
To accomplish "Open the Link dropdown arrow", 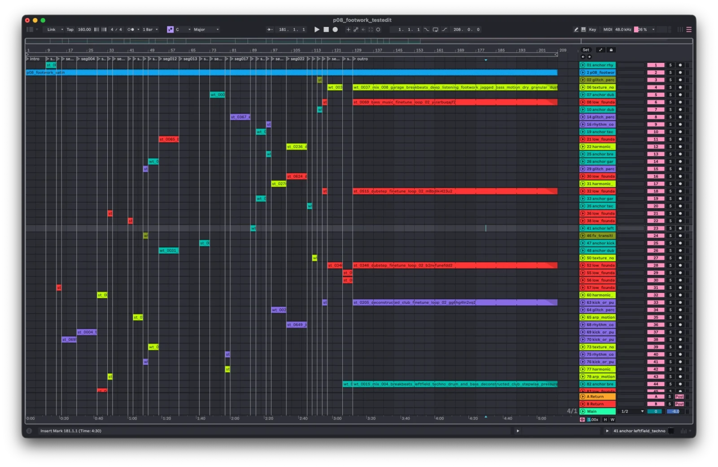I will tap(62, 30).
